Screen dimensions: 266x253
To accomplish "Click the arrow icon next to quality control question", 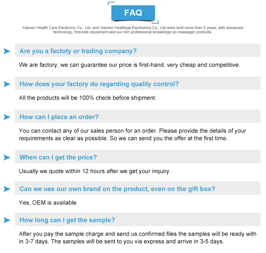I will coord(7,84).
